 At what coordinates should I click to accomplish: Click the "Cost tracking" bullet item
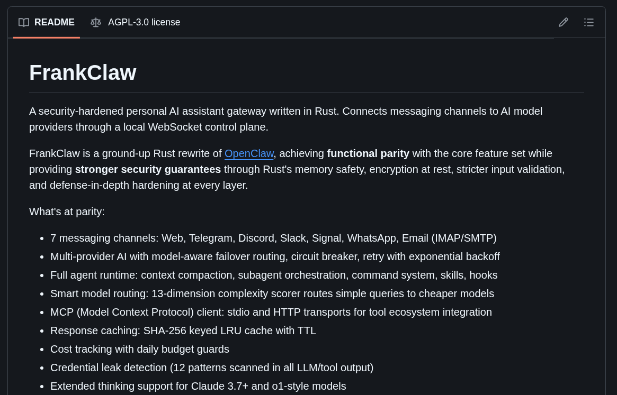[140, 349]
